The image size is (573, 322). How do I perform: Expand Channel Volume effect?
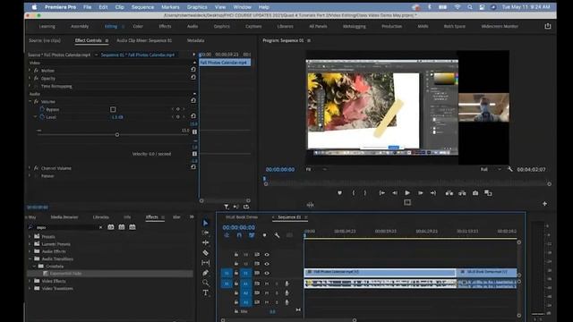coord(30,168)
